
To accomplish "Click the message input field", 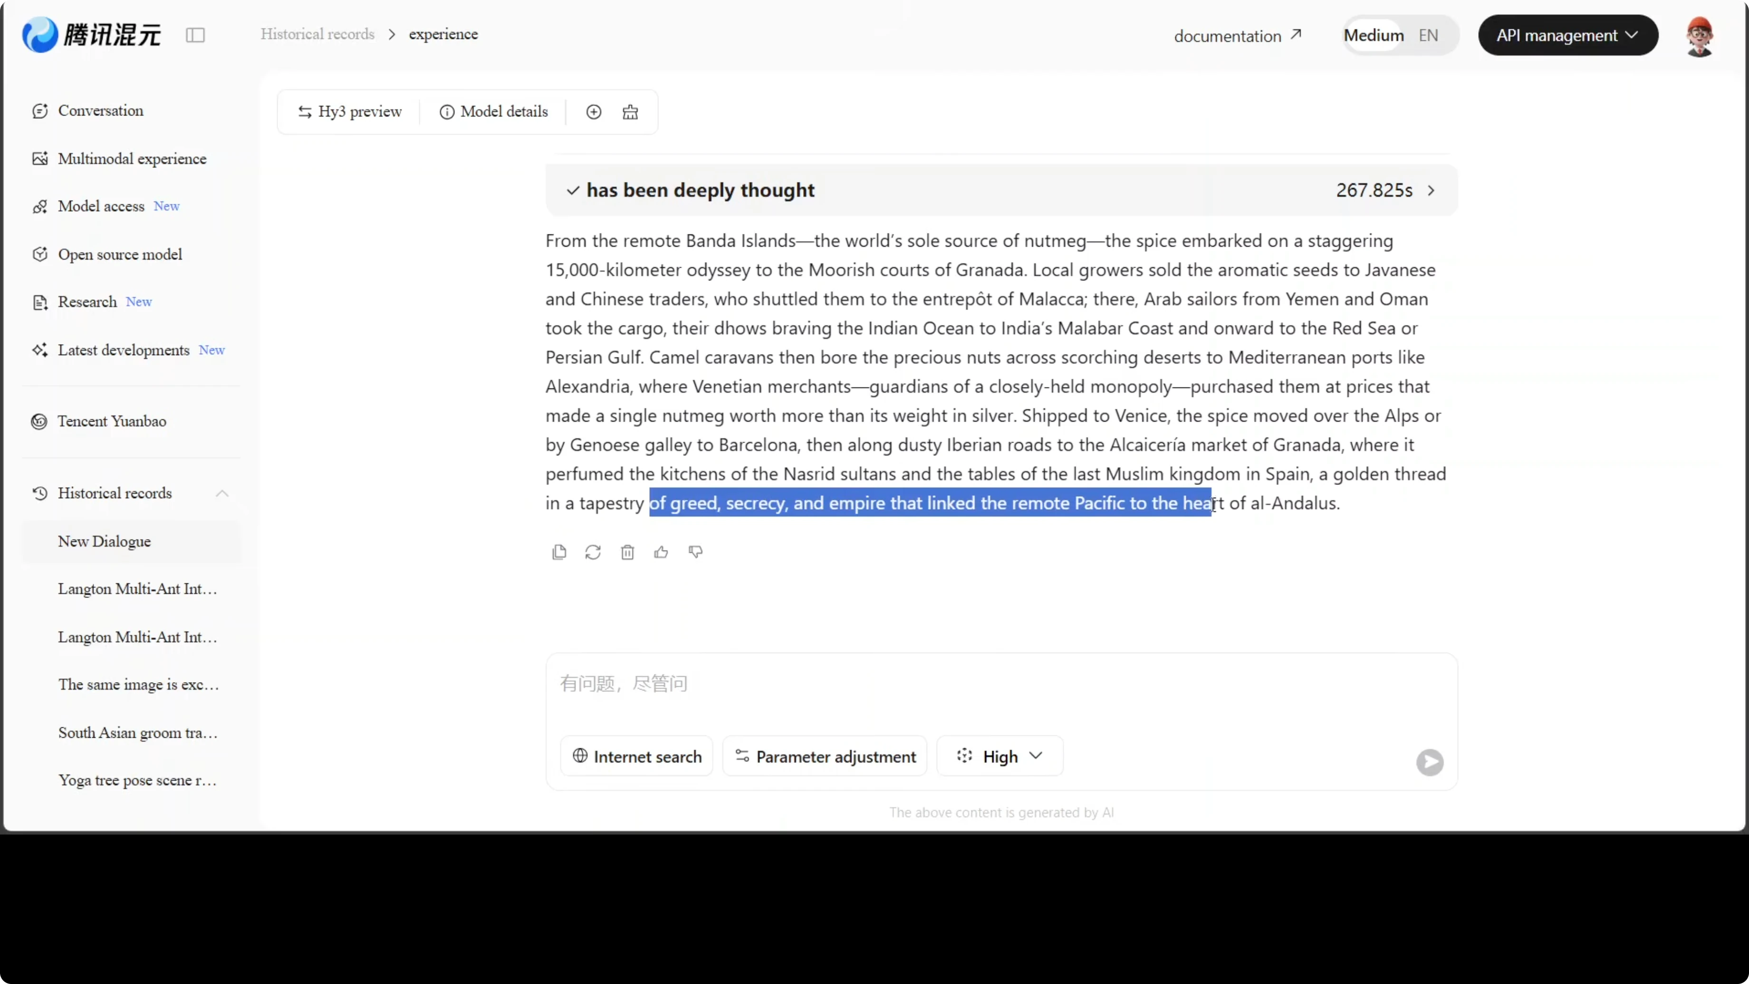I will (1001, 685).
